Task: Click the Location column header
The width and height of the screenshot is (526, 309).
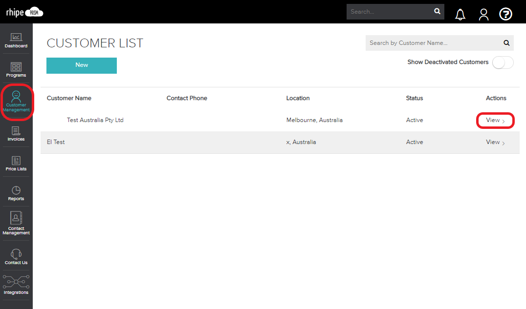Action: tap(298, 98)
